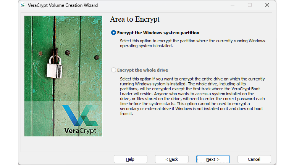Viewport: 294px width, 165px height.
Task: Click the 'Encrypt the whole drive' label text
Action: [142, 70]
